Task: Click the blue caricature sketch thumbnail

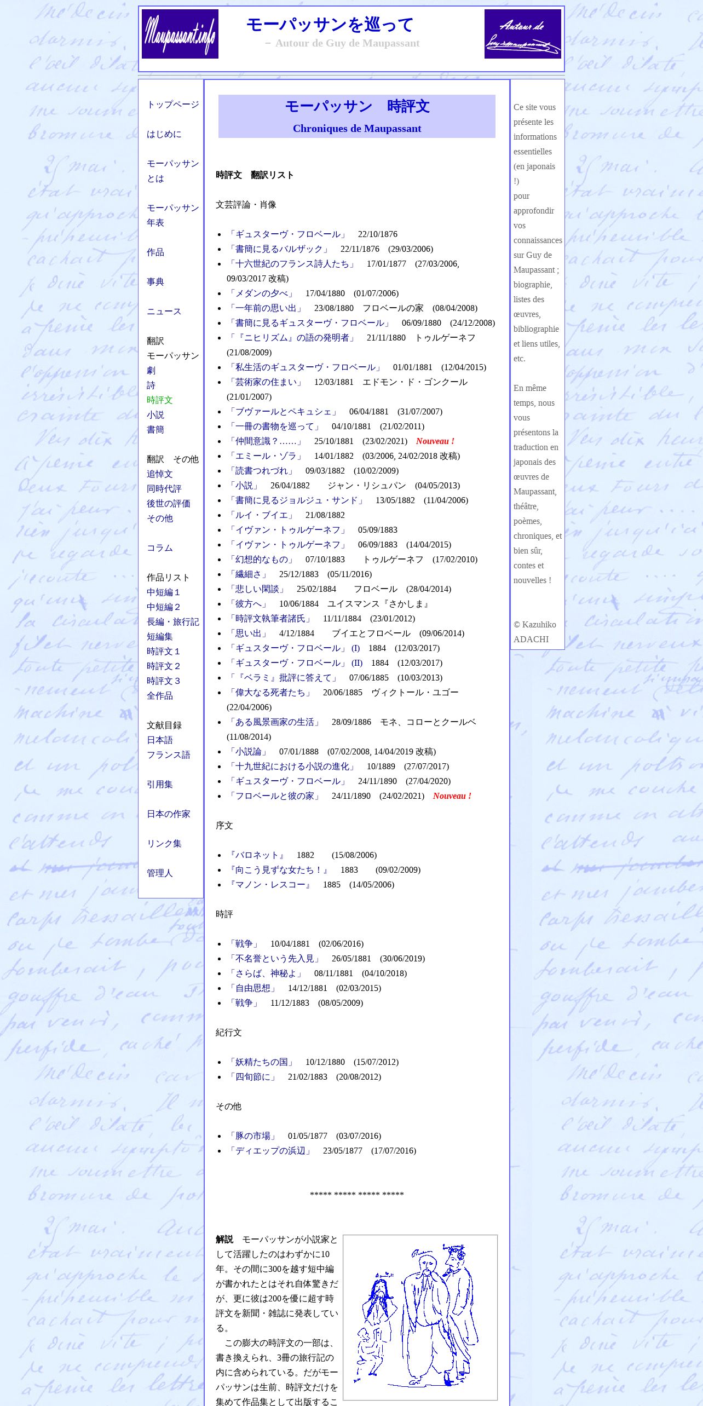Action: coord(420,1317)
